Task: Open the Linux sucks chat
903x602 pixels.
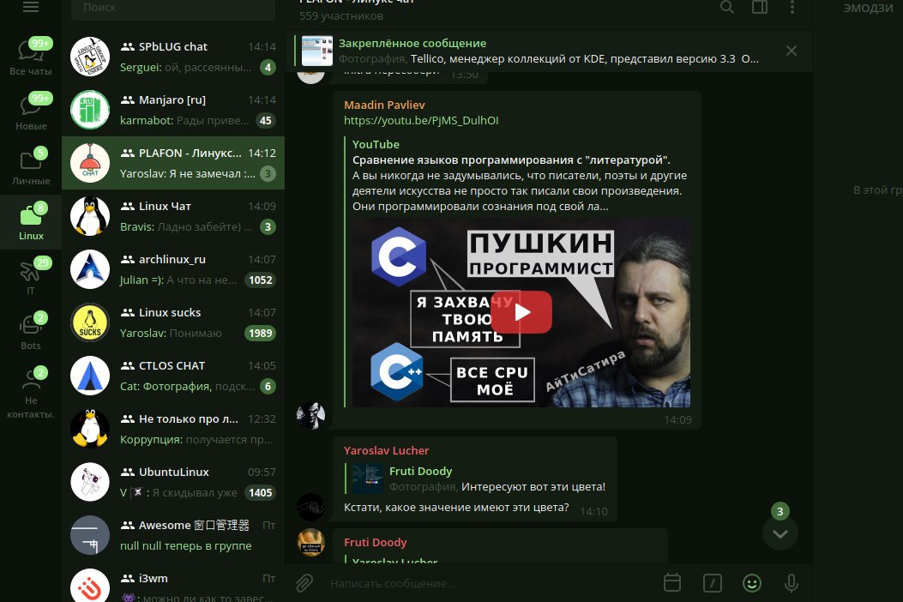Action: click(x=172, y=322)
